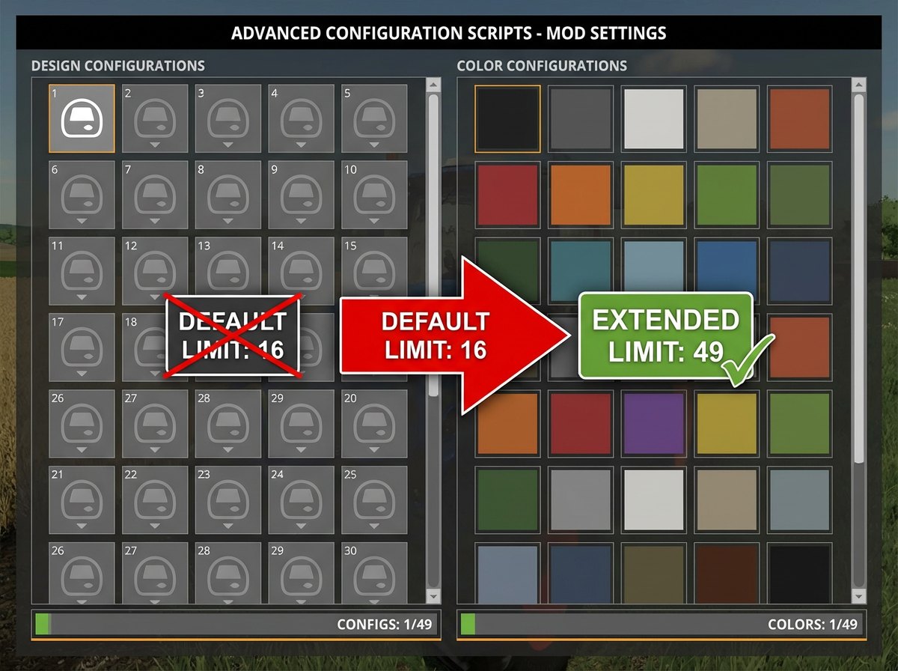Click the color list scroll-up arrow
The image size is (898, 671).
pos(859,85)
